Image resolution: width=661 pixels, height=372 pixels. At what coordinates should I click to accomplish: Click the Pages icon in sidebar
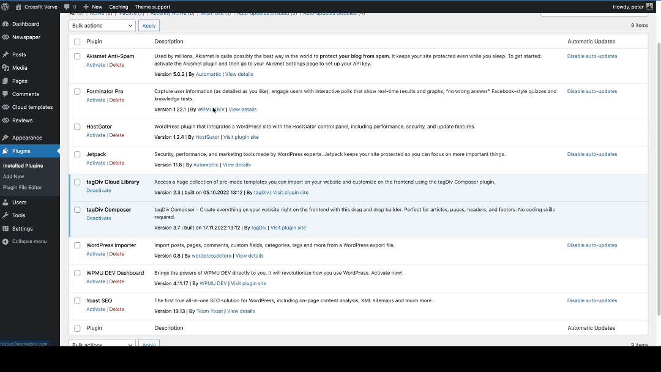(x=6, y=81)
